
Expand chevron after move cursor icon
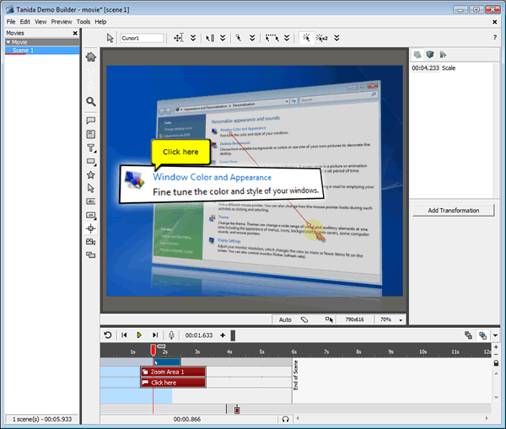pyautogui.click(x=193, y=38)
